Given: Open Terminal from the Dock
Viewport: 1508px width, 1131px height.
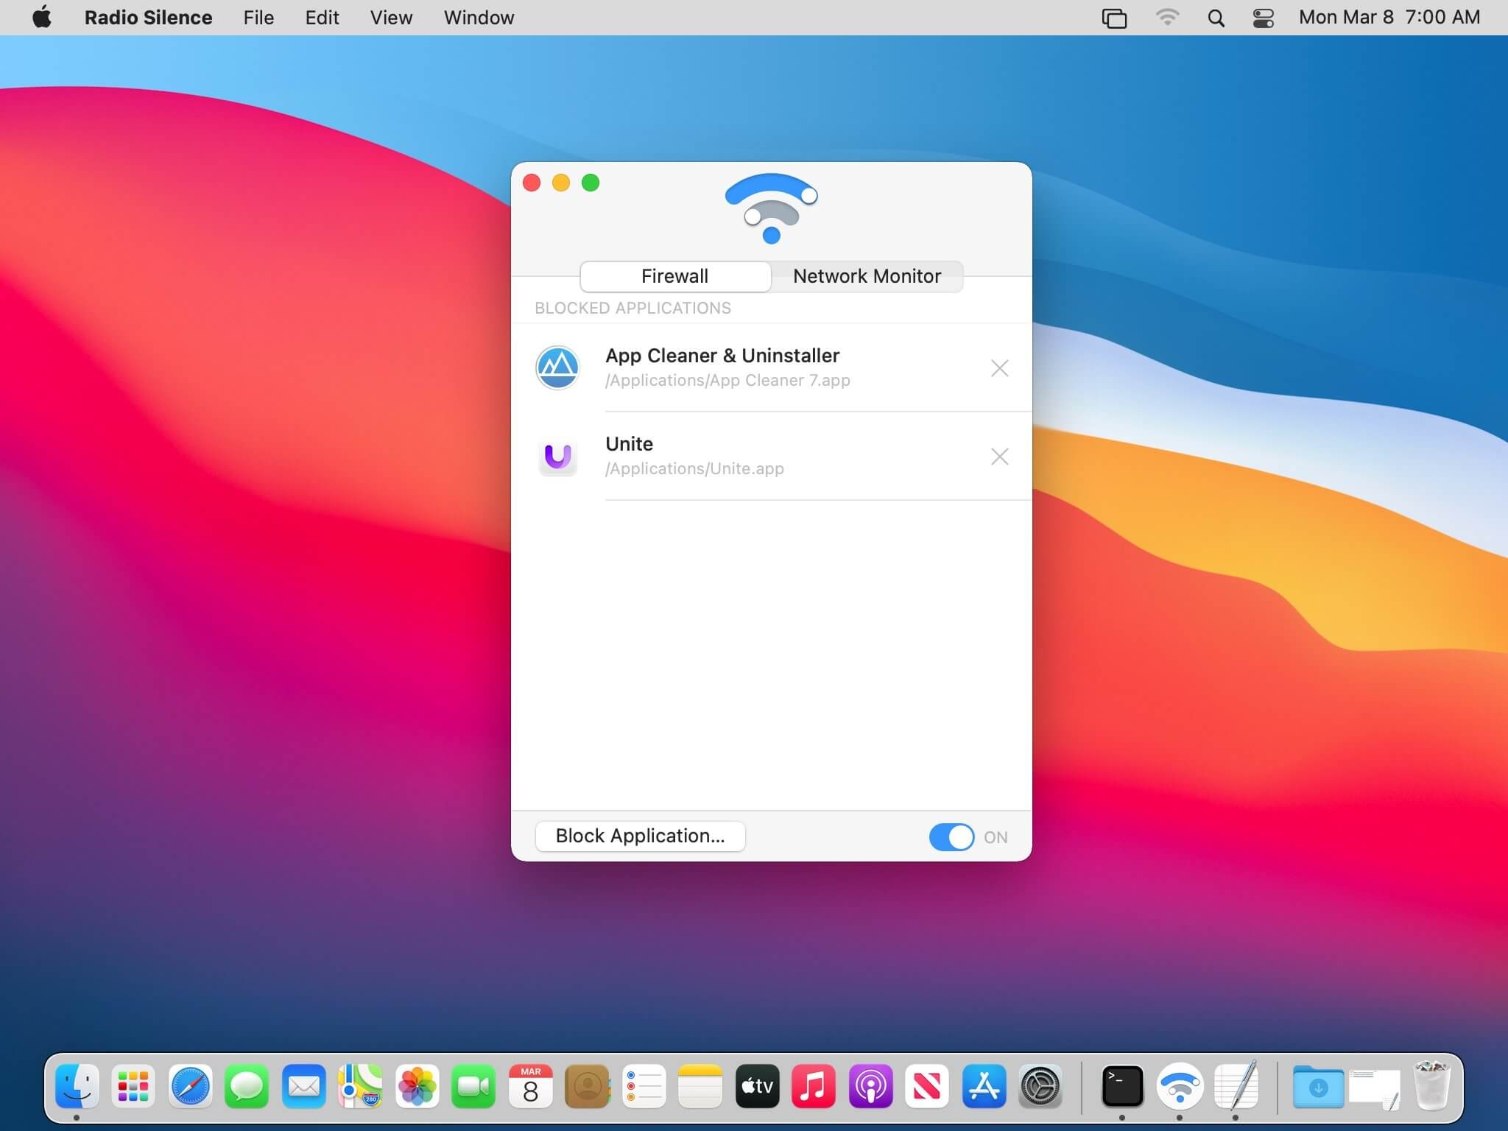Looking at the screenshot, I should pyautogui.click(x=1122, y=1086).
